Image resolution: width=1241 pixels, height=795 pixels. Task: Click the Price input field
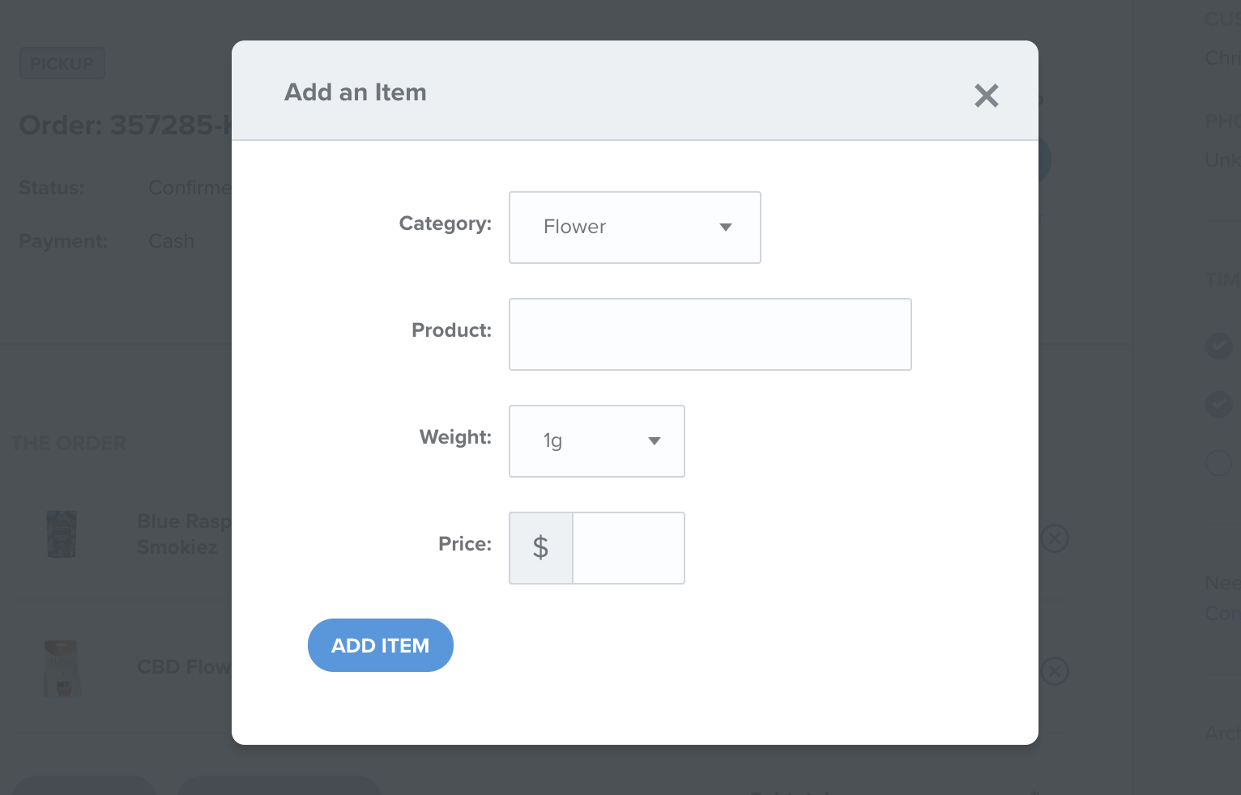click(x=628, y=548)
